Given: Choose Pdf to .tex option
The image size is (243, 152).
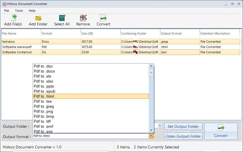Looking at the screenshot, I should coord(91,102).
